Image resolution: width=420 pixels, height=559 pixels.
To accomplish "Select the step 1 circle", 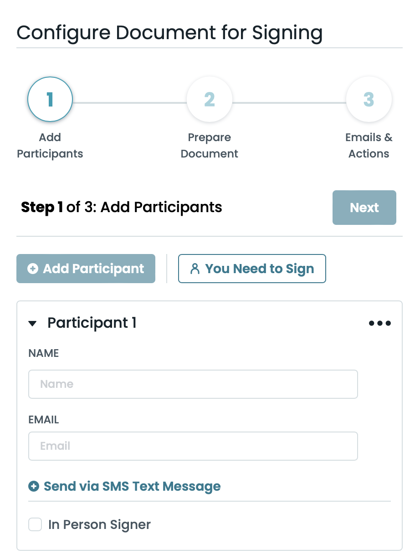I will 50,99.
